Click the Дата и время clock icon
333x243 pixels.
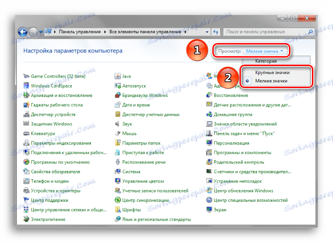(117, 105)
